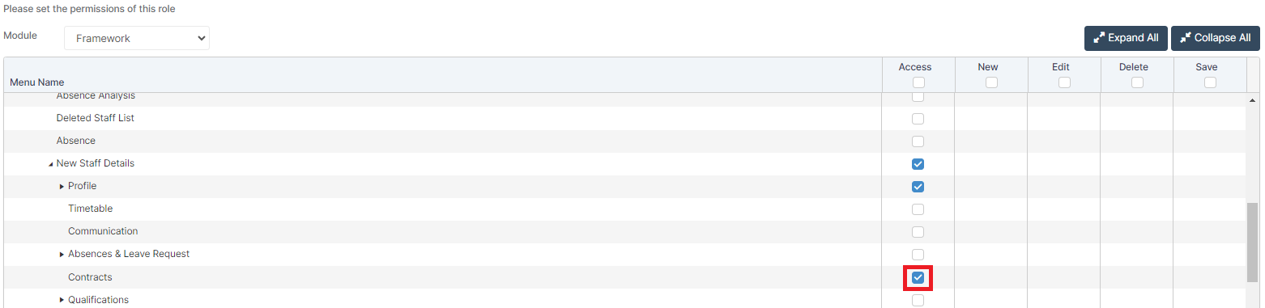1265x308 pixels.
Task: Enable Access checkbox for Timetable
Action: coord(918,209)
